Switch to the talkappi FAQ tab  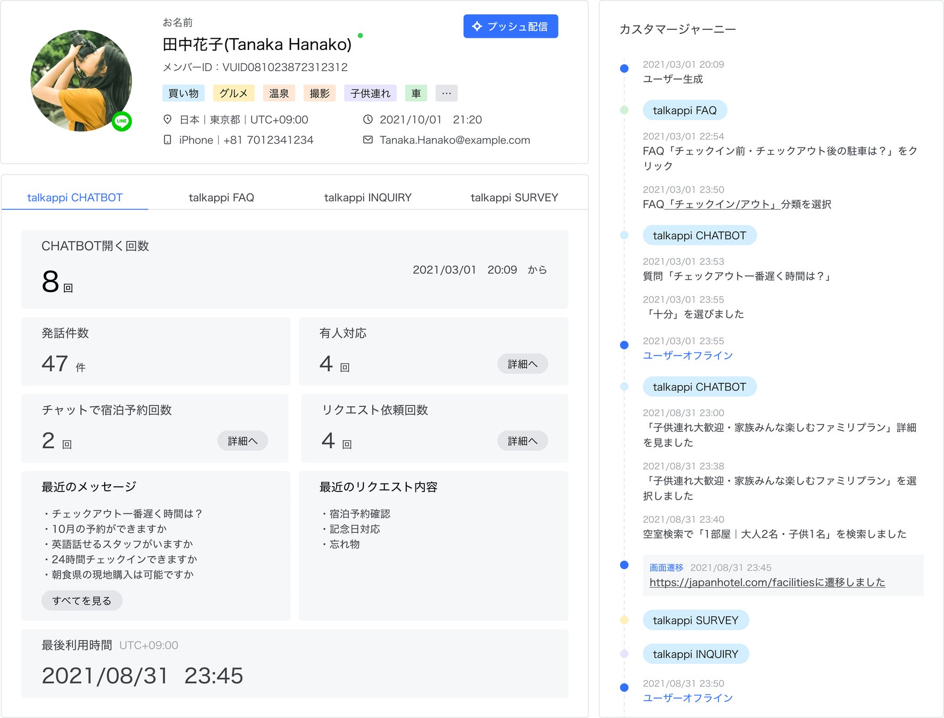tap(221, 197)
